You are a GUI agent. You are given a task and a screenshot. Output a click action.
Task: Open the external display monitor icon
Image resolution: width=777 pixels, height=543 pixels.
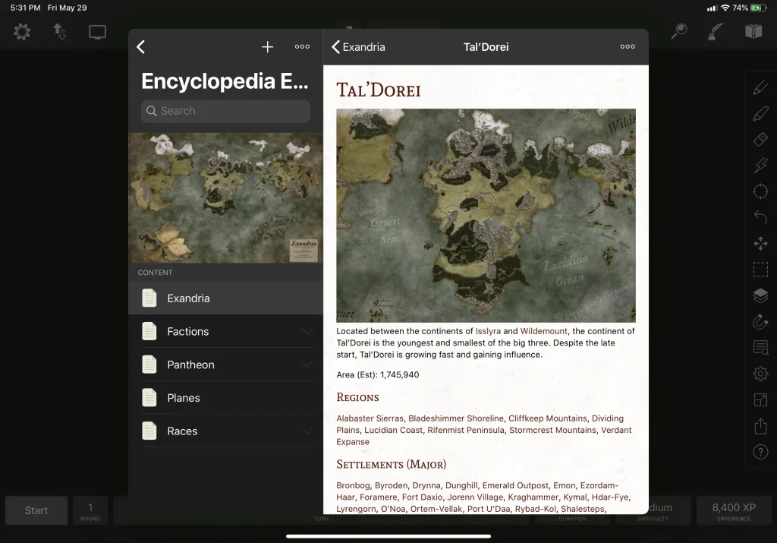97,32
